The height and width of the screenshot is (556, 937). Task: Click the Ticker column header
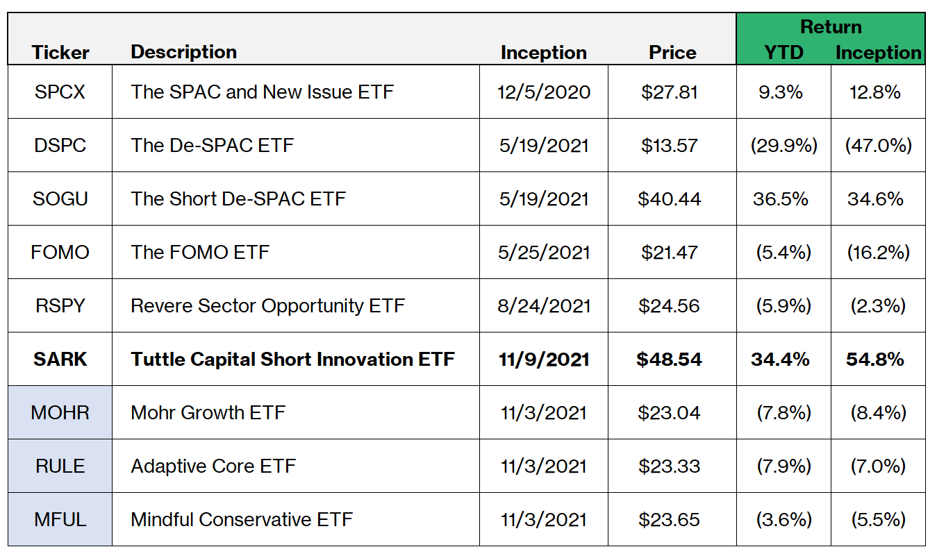60,53
